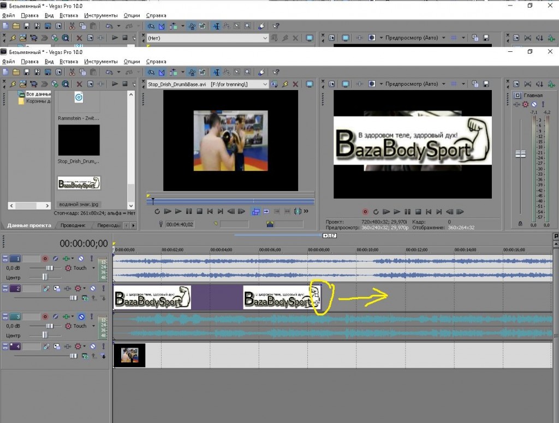Click Save Snapshot to File icon in front preview

(485, 84)
